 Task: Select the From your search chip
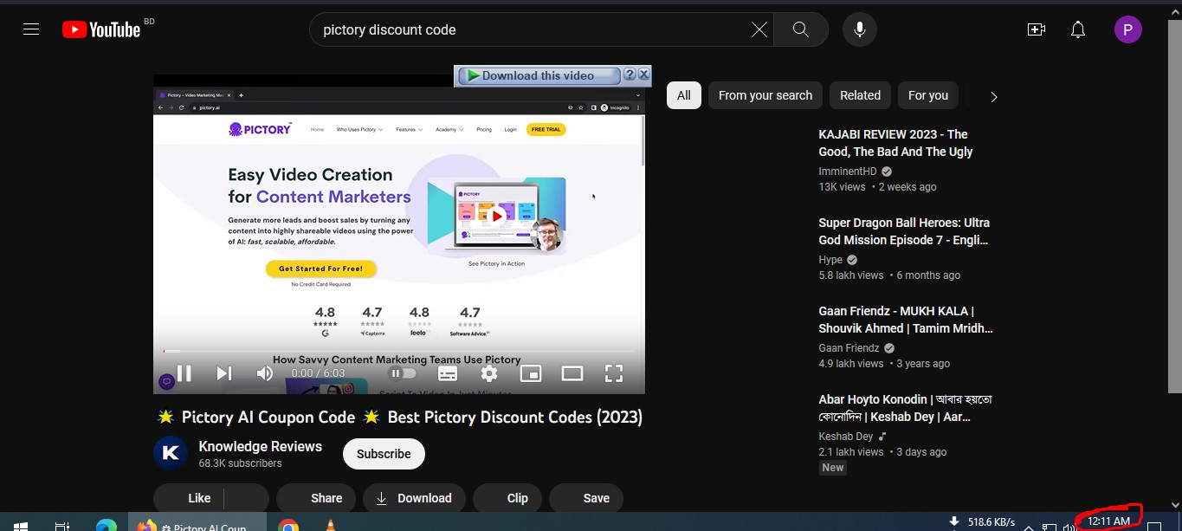(x=765, y=95)
